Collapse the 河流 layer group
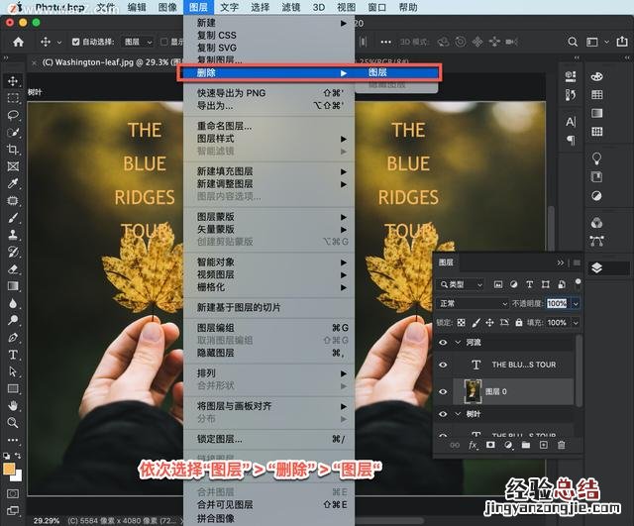Viewport: 634px width, 526px height. coord(457,342)
